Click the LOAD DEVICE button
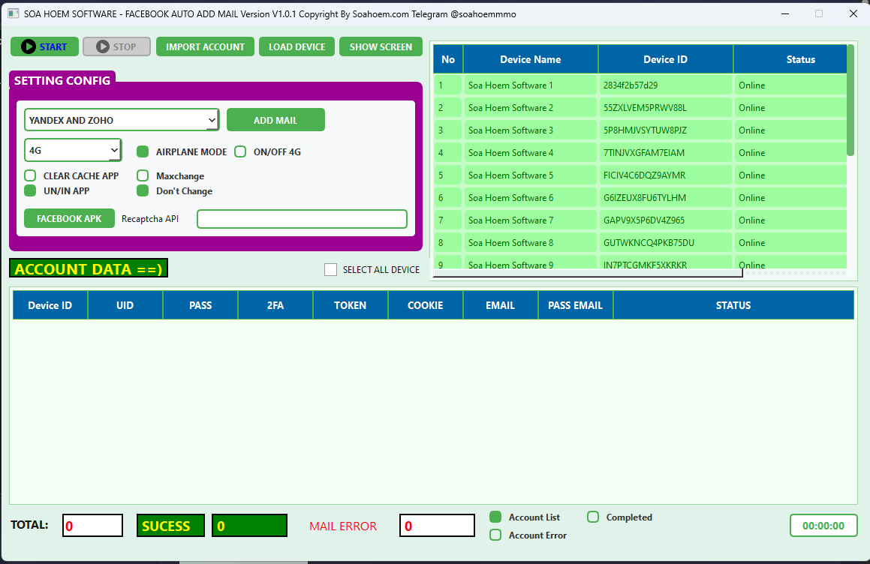This screenshot has height=564, width=870. coord(297,46)
